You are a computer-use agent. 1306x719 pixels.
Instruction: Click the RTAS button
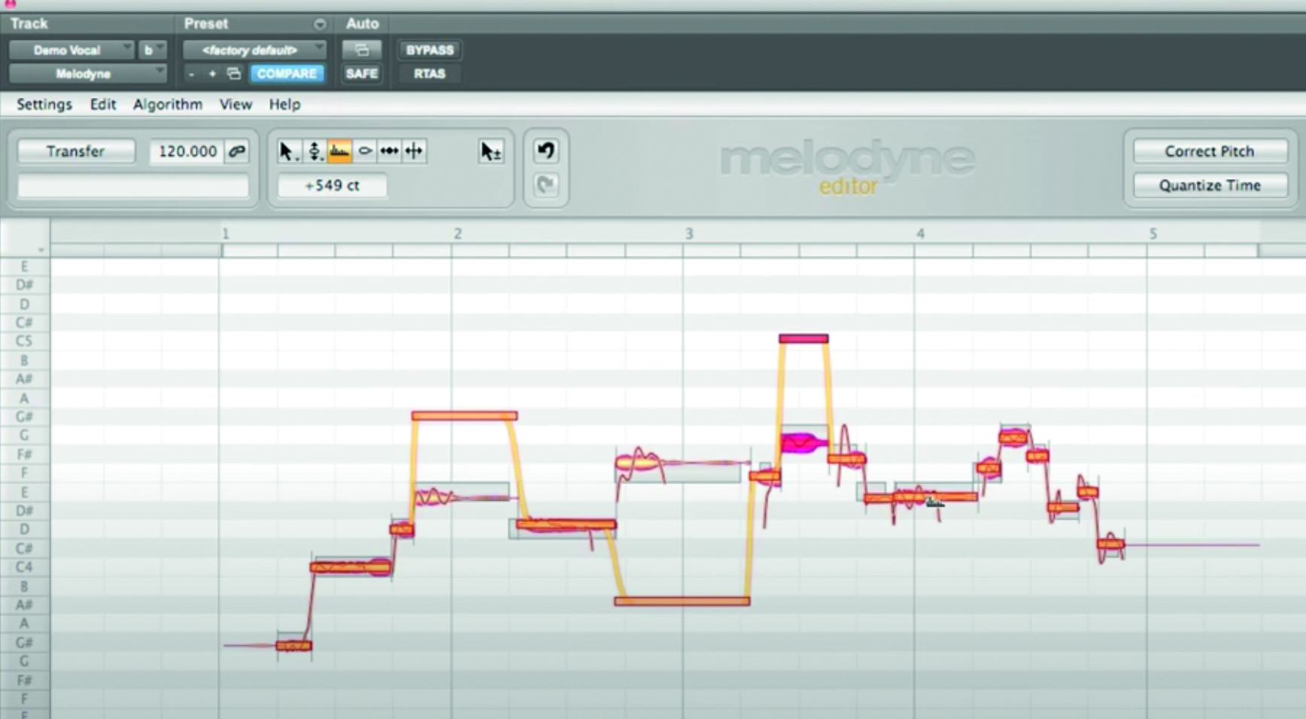[430, 74]
